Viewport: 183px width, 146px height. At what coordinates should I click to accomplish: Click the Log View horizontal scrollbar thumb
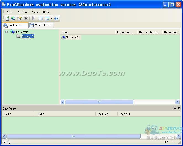click(74, 136)
